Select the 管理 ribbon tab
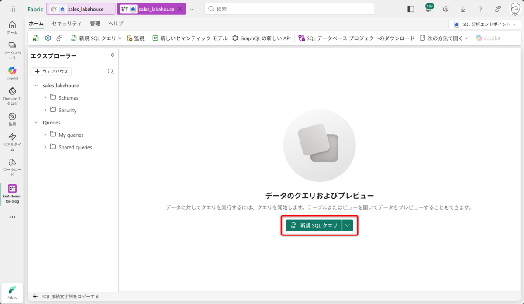 pos(95,24)
